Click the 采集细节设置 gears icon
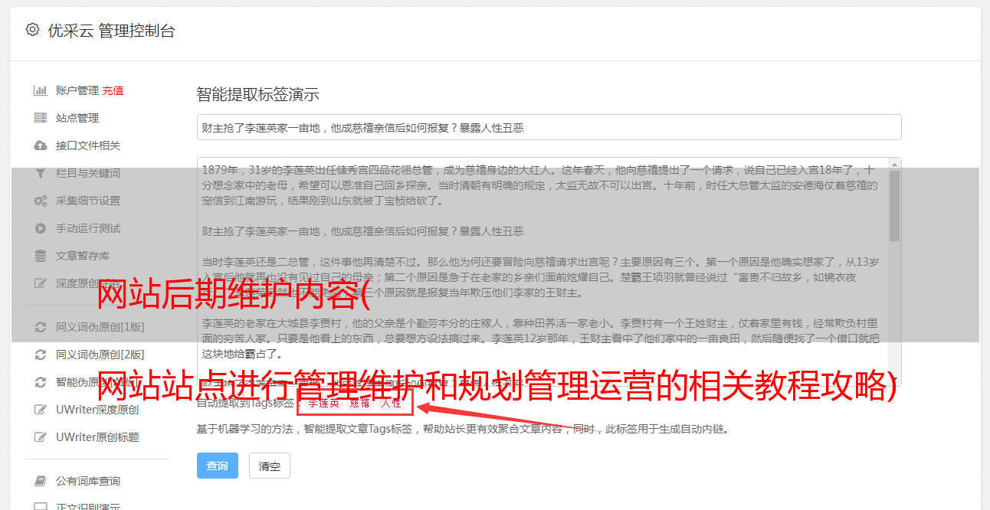990x510 pixels. pyautogui.click(x=41, y=201)
